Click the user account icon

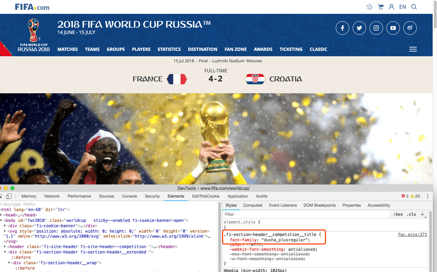tap(391, 7)
